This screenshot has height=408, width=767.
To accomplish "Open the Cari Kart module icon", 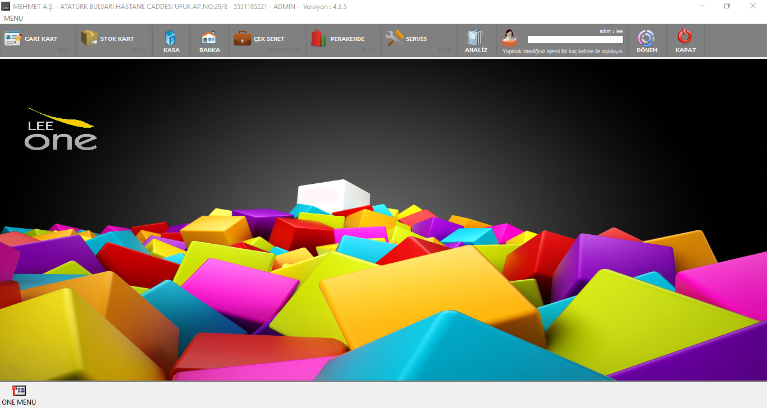I will coord(13,39).
